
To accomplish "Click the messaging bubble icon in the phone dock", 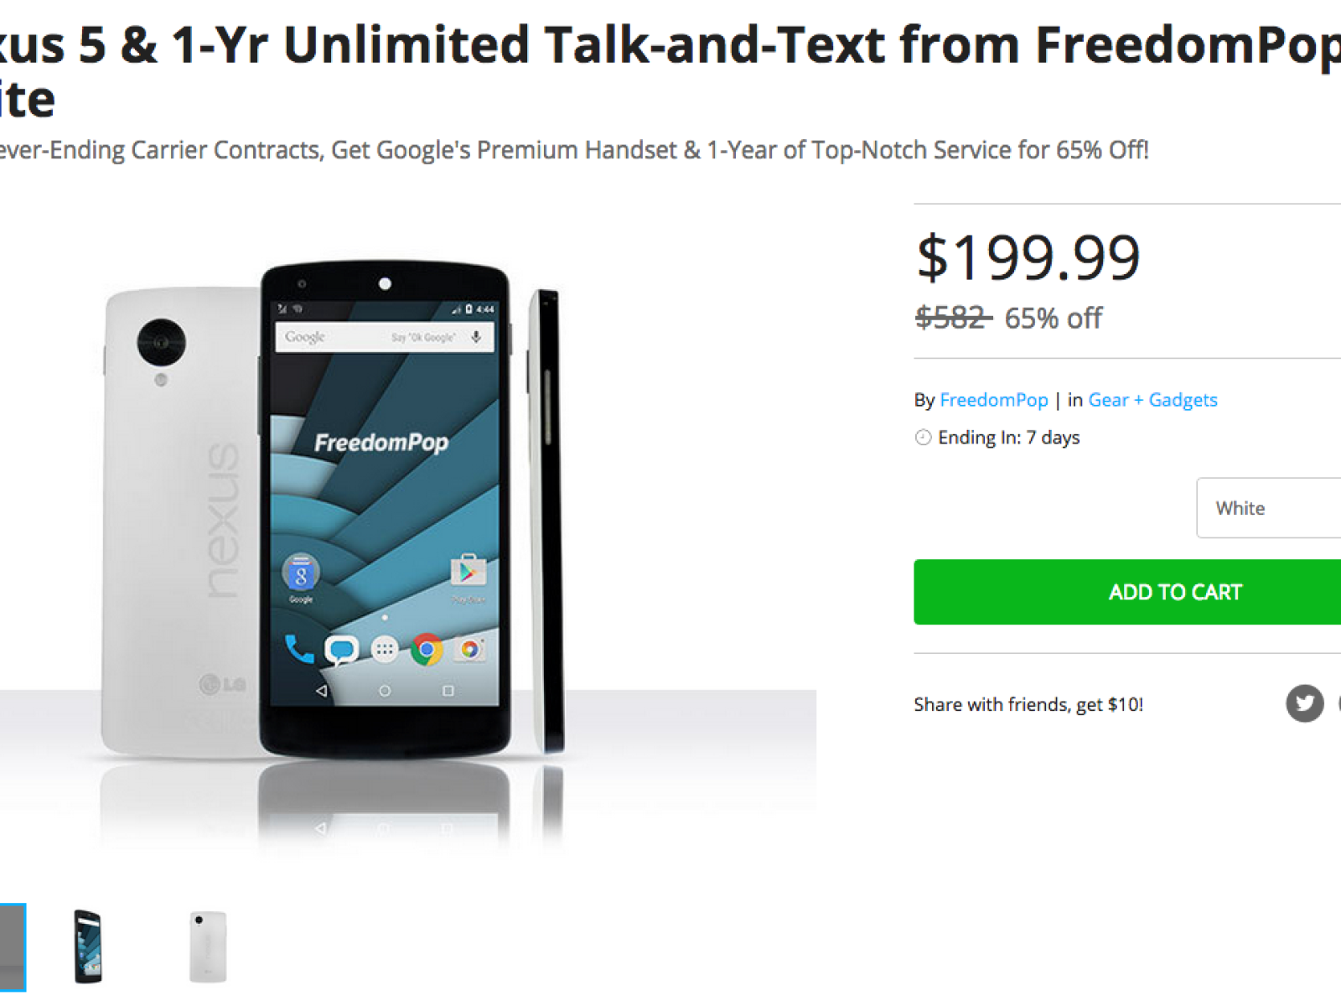I will (341, 650).
